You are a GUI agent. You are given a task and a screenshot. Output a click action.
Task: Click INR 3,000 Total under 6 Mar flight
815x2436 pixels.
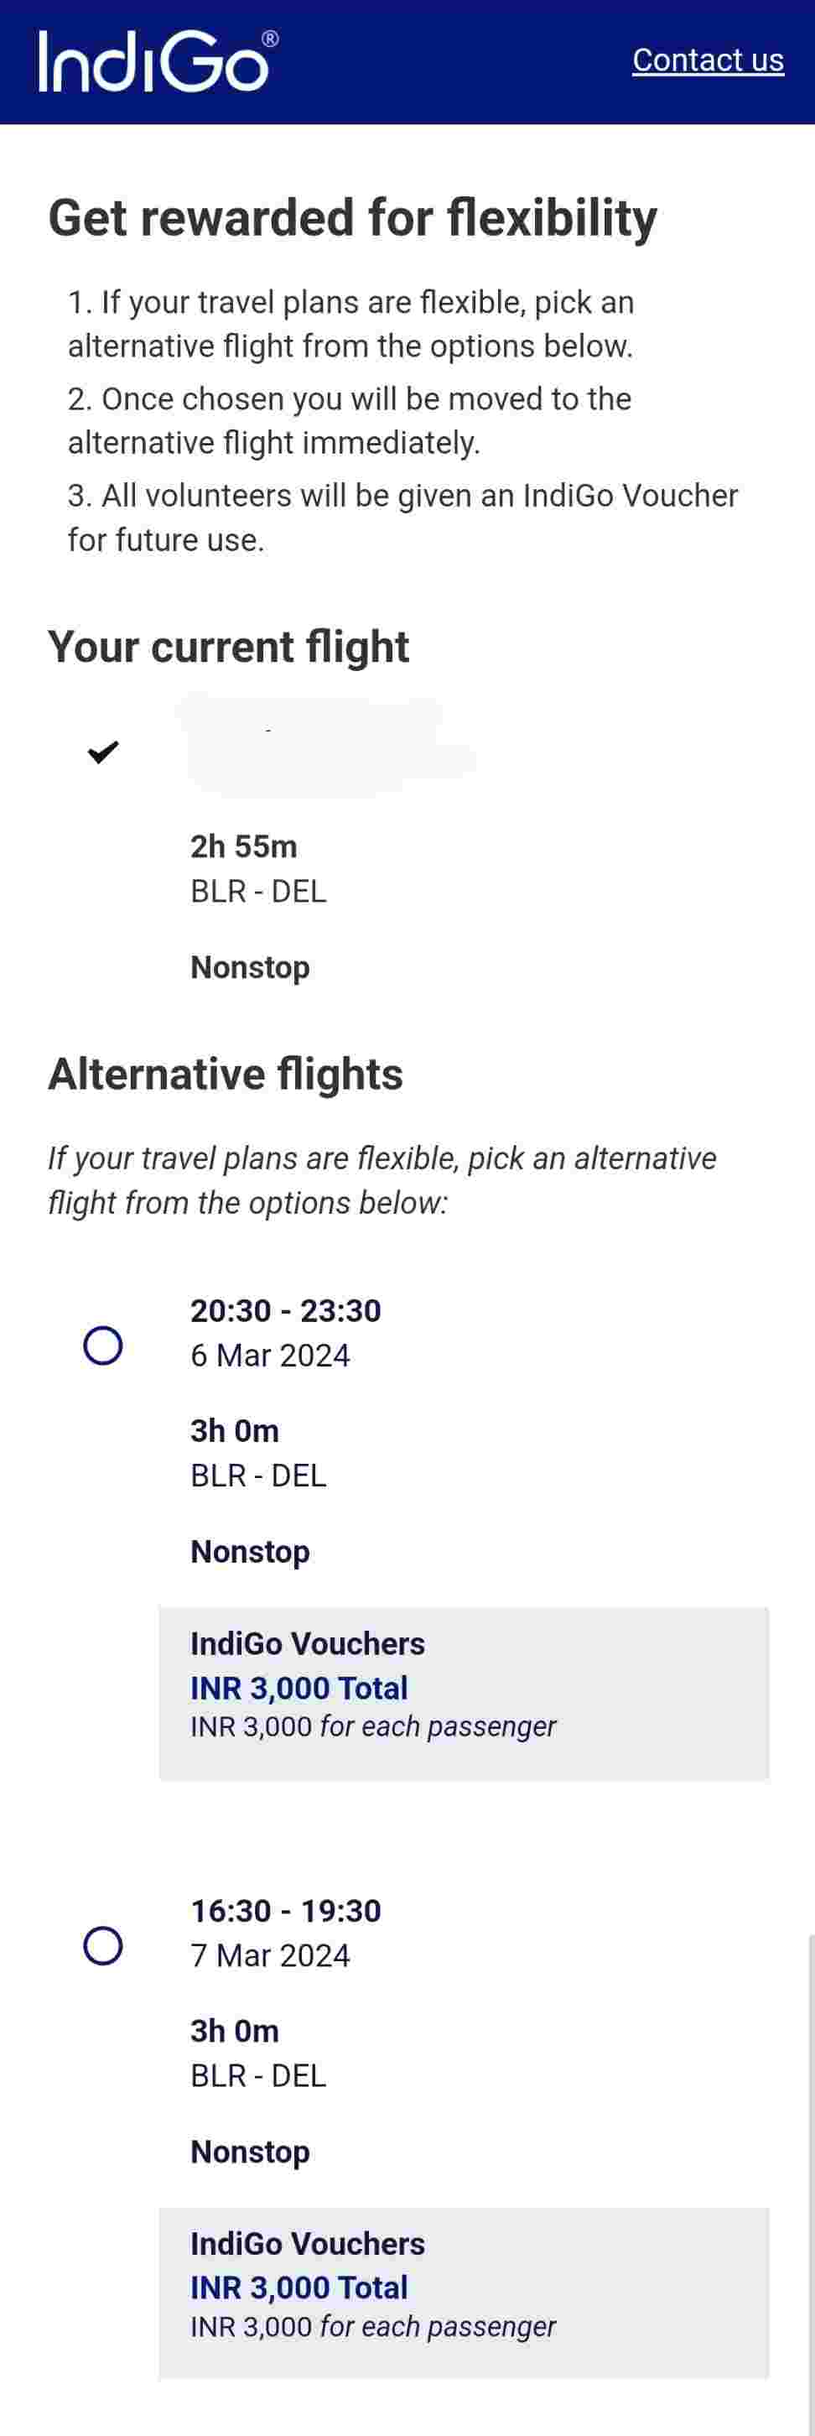point(298,1688)
